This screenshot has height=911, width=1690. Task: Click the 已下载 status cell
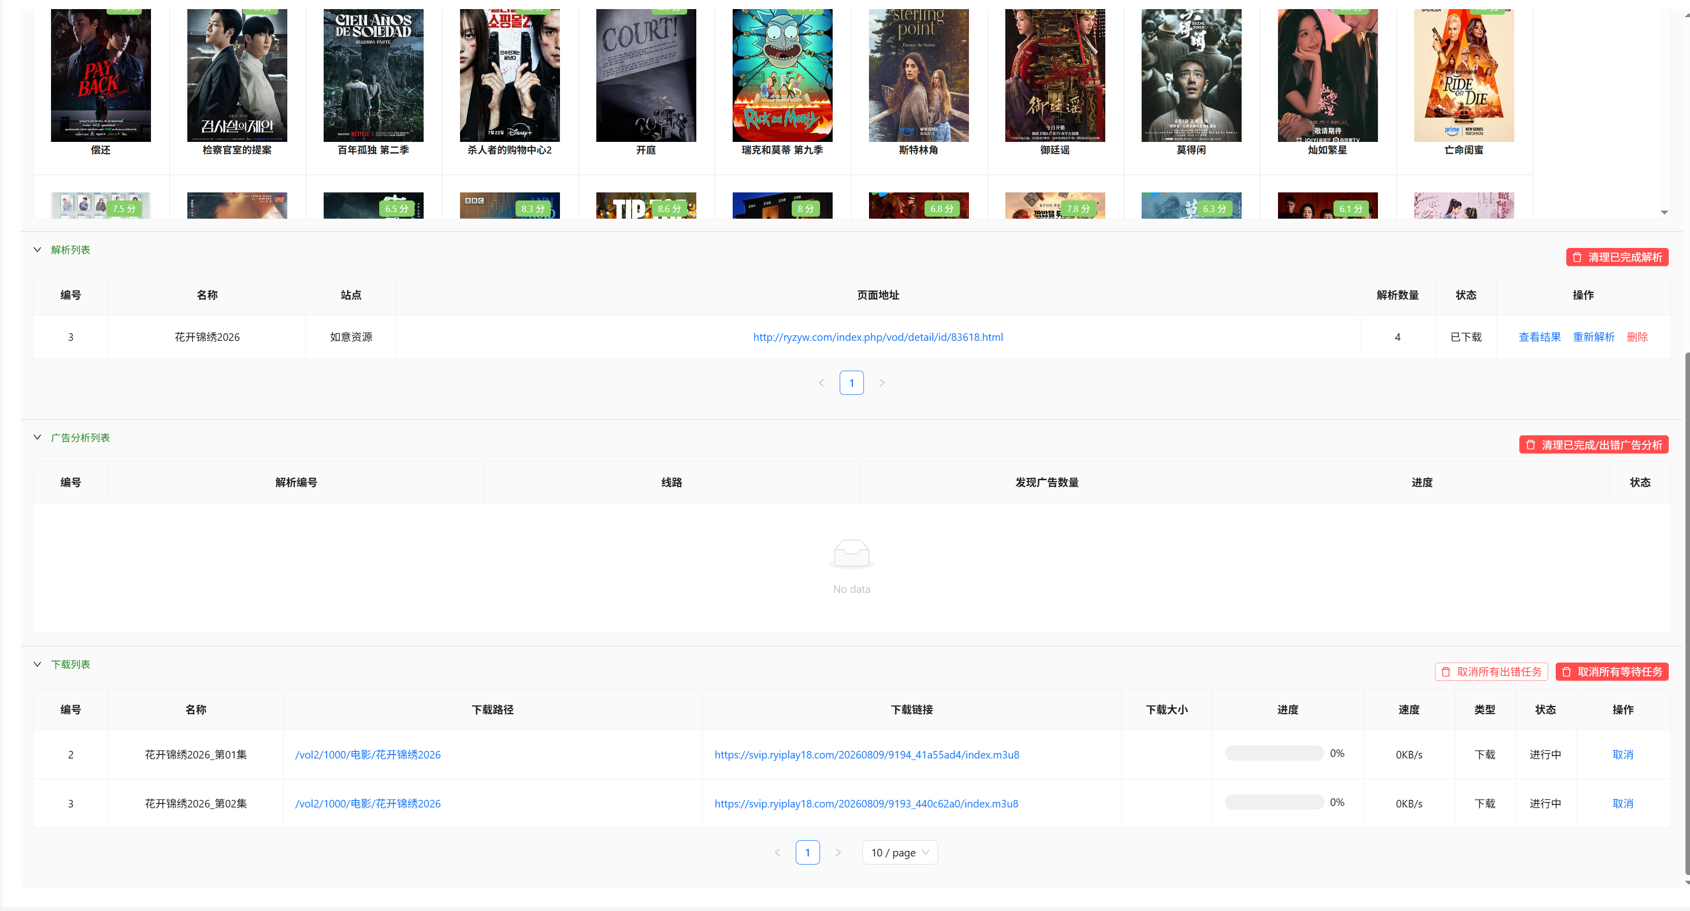1466,337
